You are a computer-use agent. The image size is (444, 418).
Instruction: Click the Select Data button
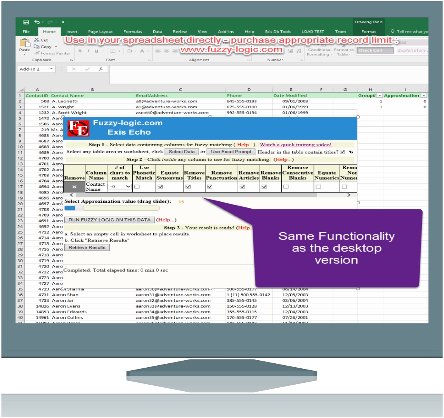pyautogui.click(x=182, y=152)
